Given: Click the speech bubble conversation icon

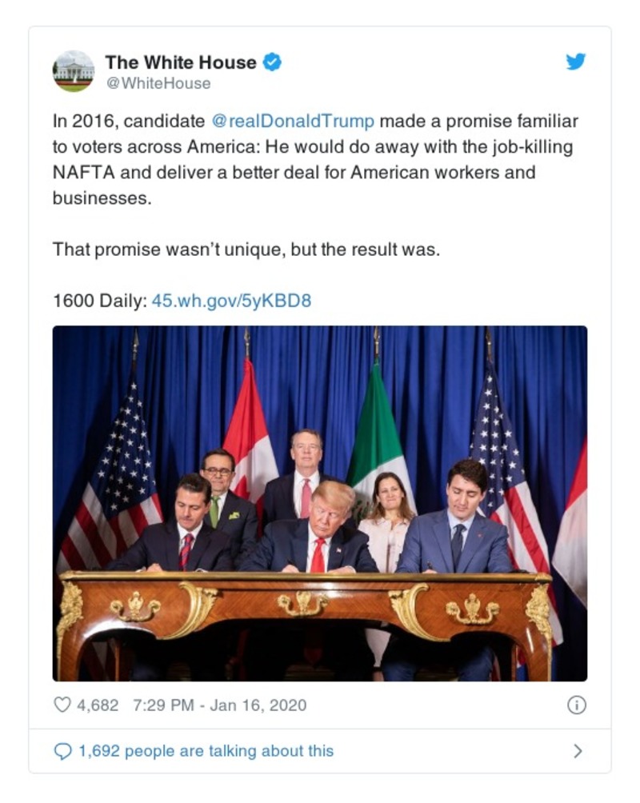Looking at the screenshot, I should pyautogui.click(x=64, y=750).
